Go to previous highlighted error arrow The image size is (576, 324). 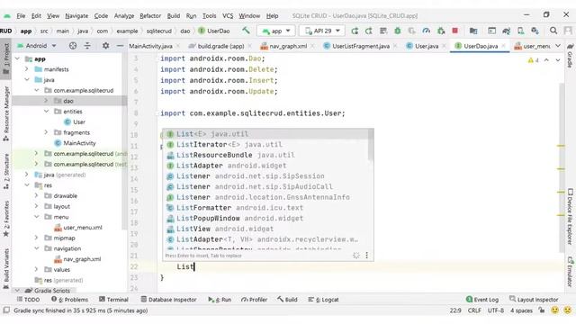[546, 60]
